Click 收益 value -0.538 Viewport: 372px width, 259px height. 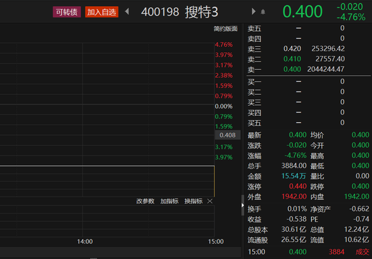point(297,219)
